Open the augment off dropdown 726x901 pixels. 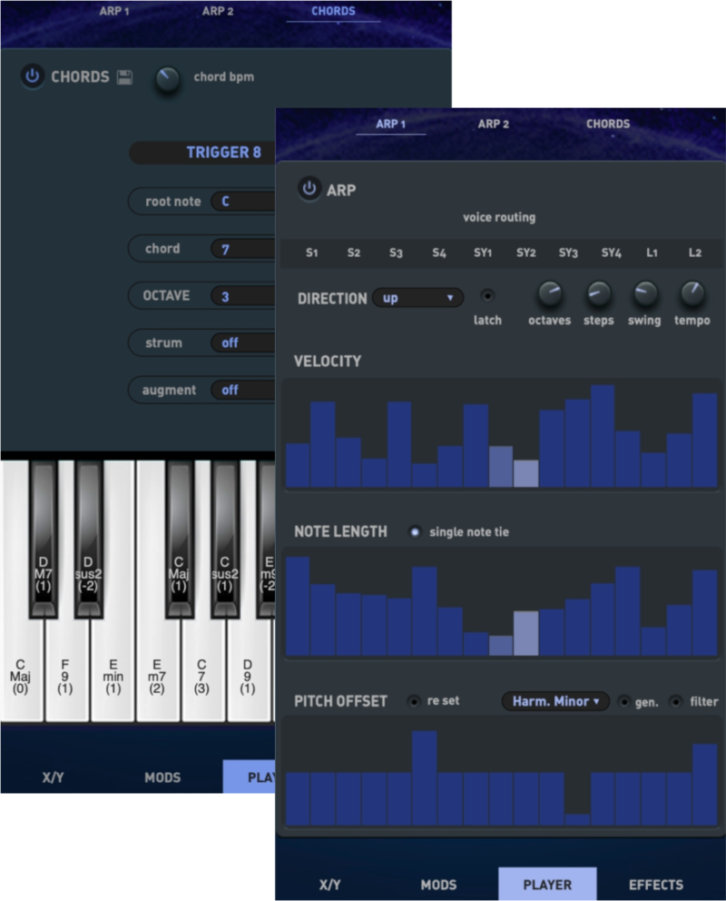click(x=243, y=391)
